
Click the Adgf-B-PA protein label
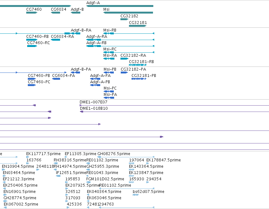81,69
